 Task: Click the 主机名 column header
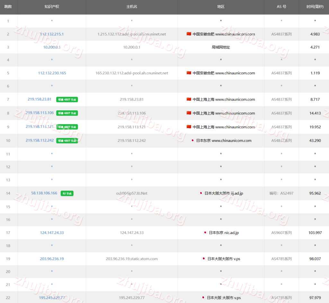click(x=132, y=7)
